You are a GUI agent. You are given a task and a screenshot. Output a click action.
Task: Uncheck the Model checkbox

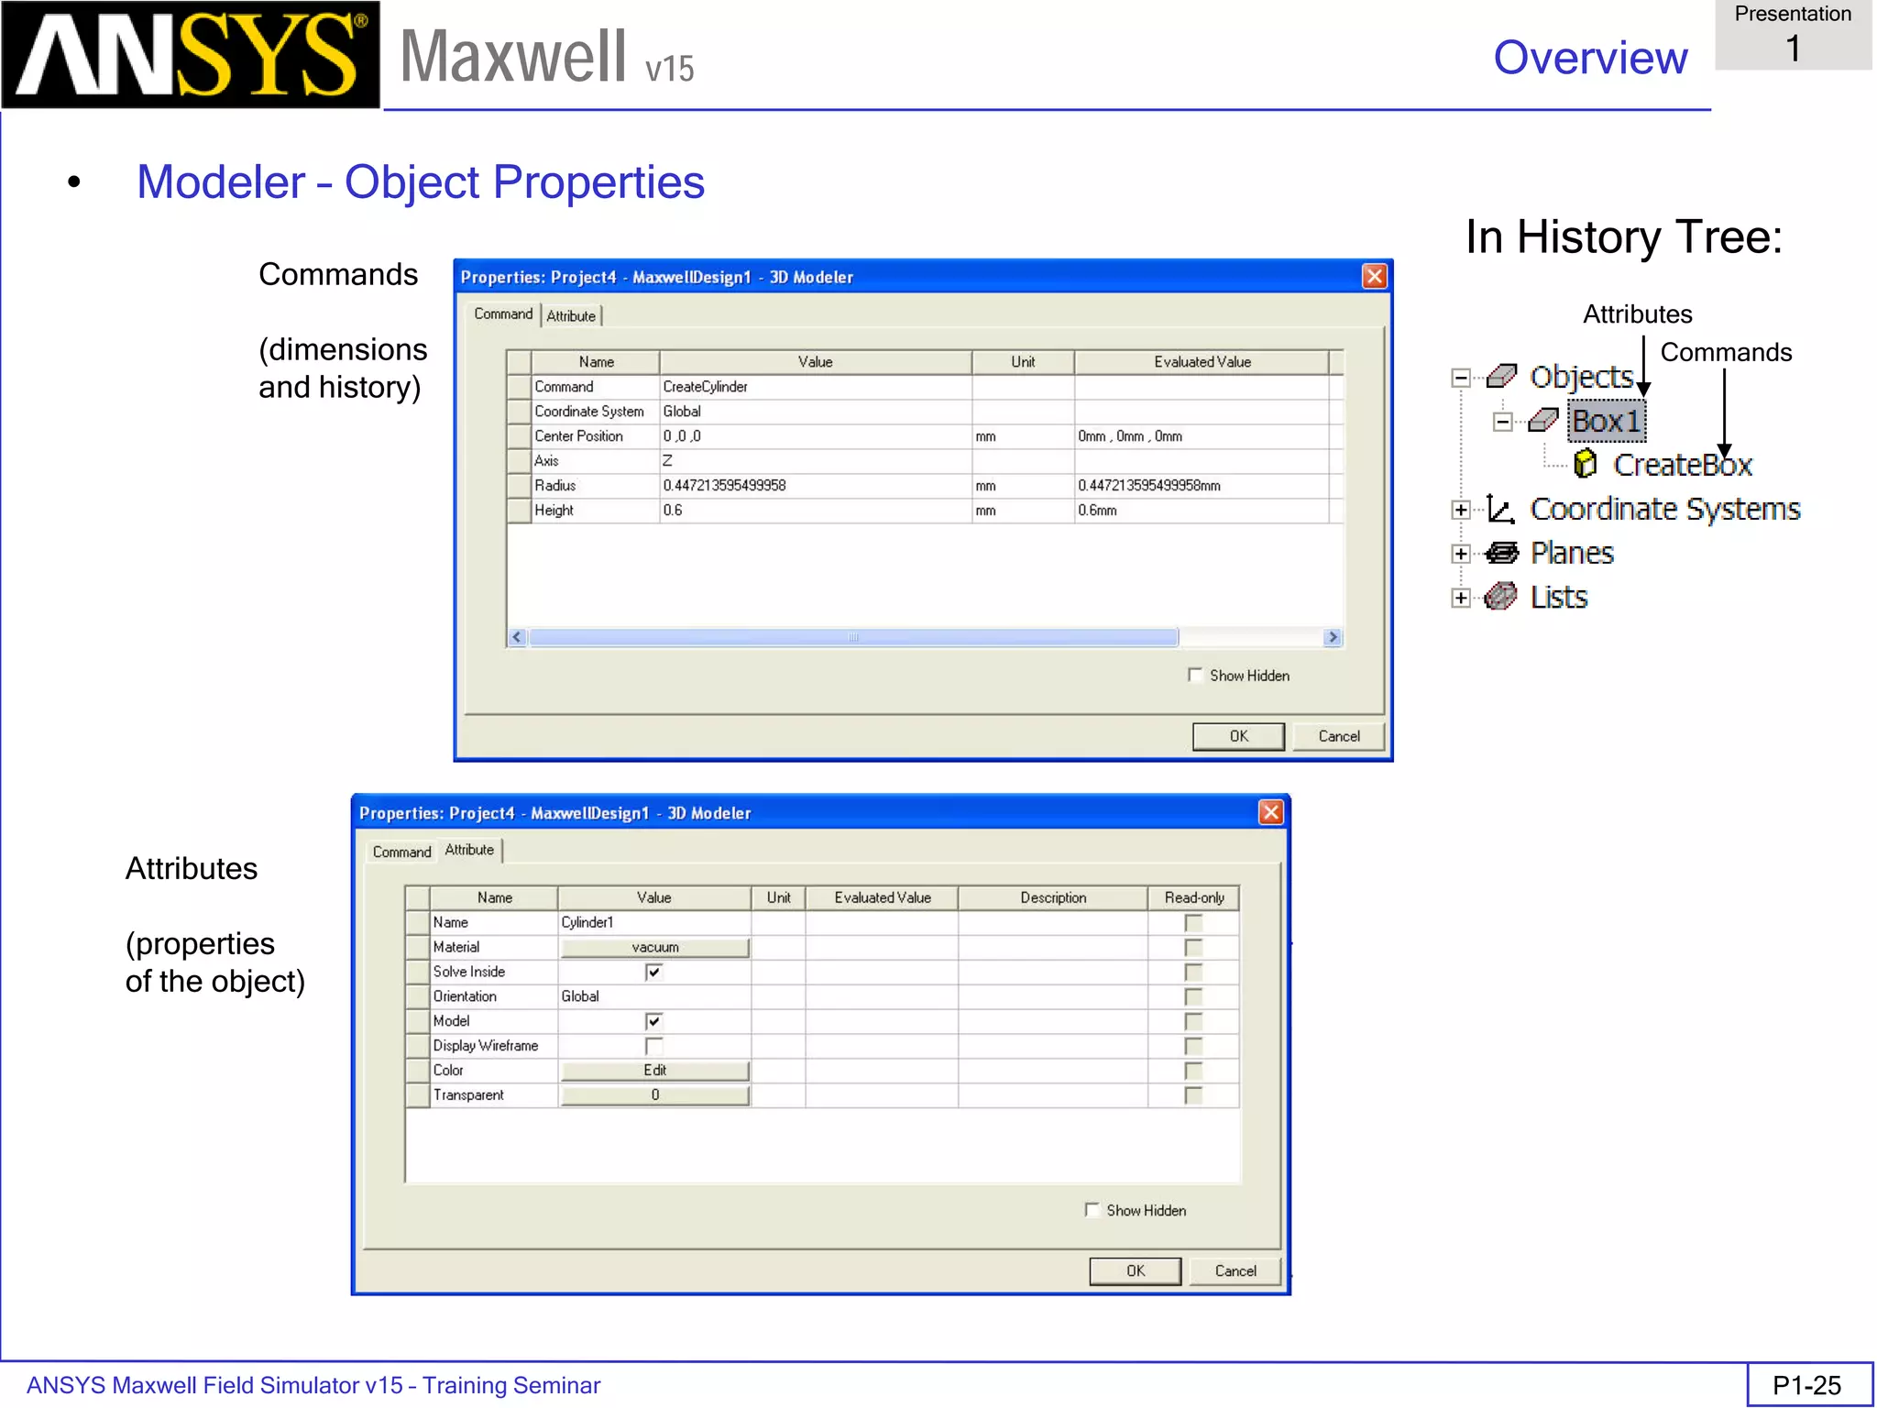pos(653,1021)
